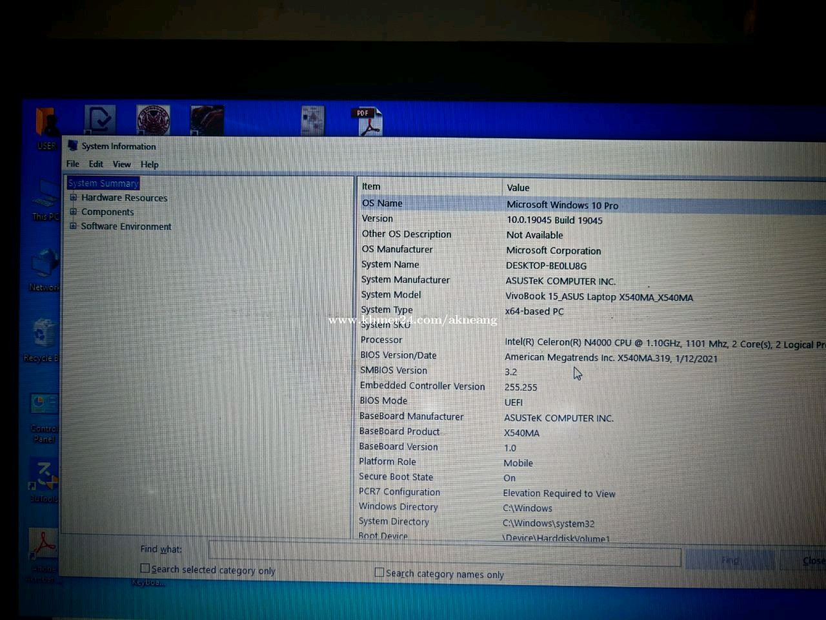Select the Components tree item

coord(108,212)
